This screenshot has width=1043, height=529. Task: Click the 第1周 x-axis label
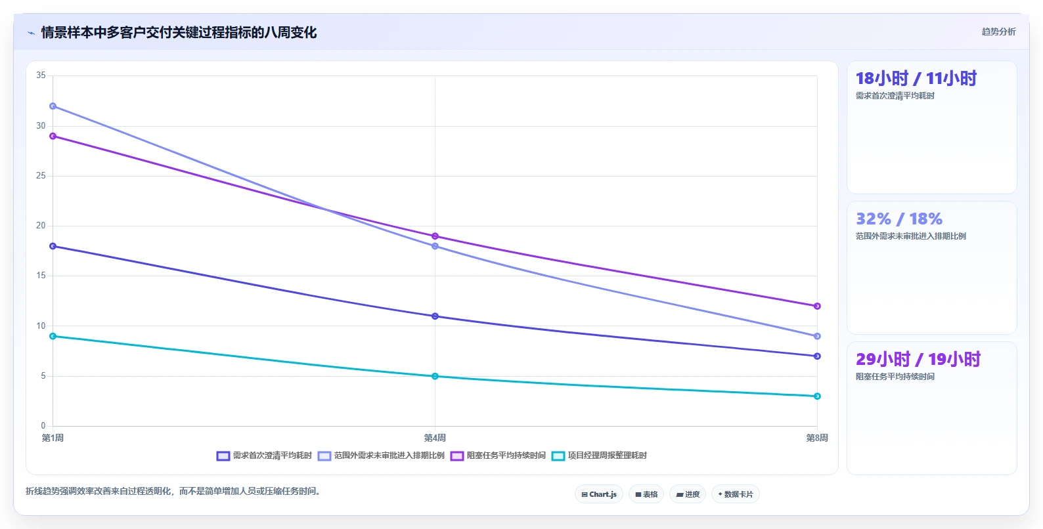[x=53, y=438]
